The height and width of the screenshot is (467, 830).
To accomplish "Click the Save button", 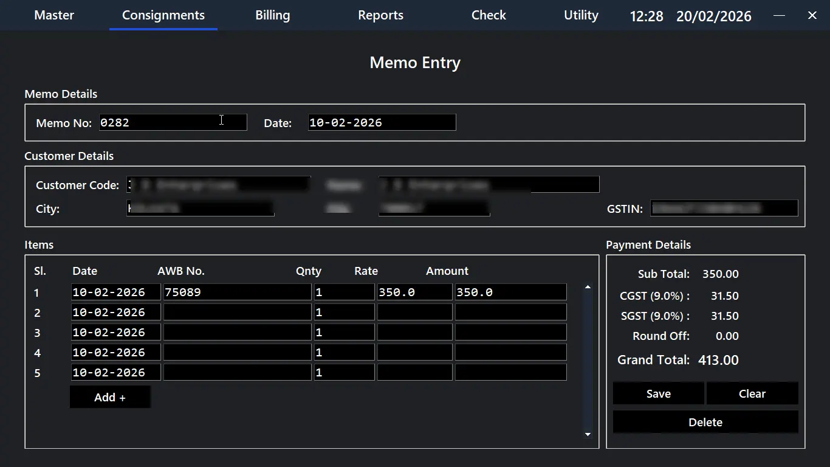I will click(658, 393).
